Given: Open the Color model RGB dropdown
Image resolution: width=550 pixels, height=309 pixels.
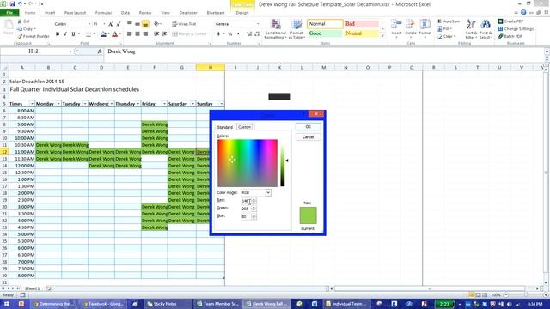Looking at the screenshot, I should point(268,192).
